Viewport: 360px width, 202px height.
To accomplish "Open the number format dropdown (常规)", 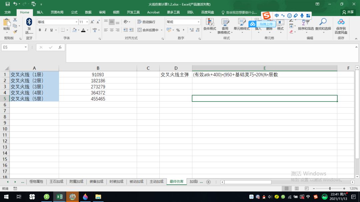I will click(x=198, y=22).
